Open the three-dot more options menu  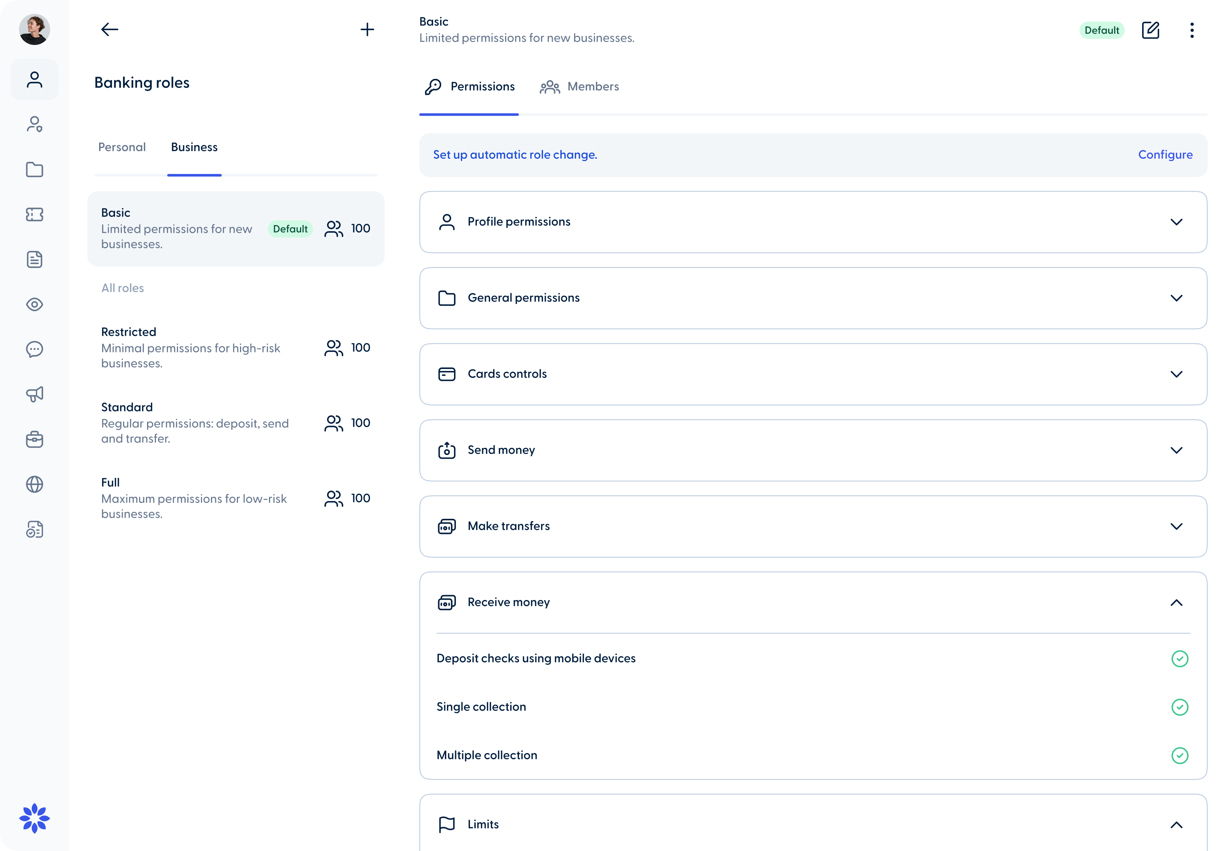1191,30
